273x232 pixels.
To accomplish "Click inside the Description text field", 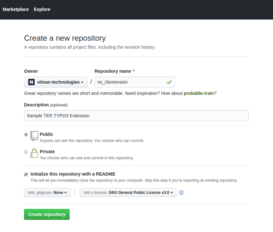I will tap(136, 116).
